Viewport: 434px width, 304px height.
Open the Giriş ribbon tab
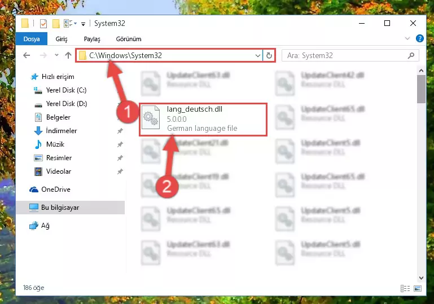click(x=62, y=39)
